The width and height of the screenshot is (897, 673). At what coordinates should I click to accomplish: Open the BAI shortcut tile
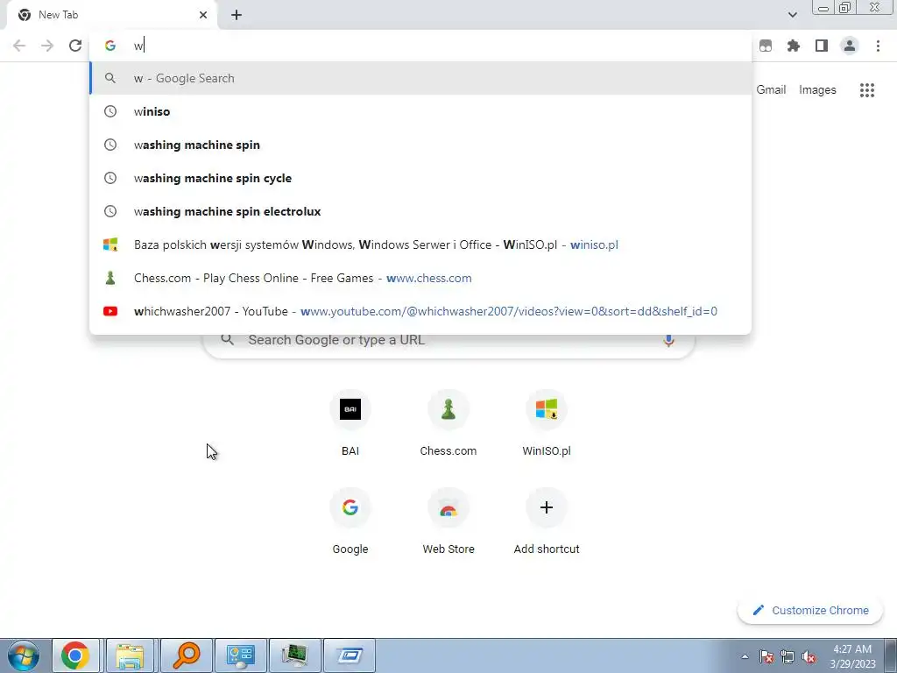[x=350, y=425]
